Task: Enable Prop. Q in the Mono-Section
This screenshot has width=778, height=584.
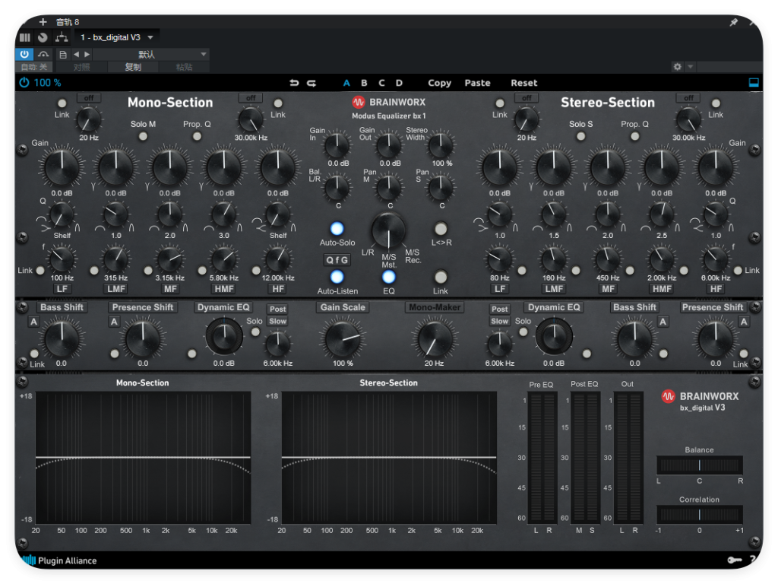Action: (x=197, y=136)
